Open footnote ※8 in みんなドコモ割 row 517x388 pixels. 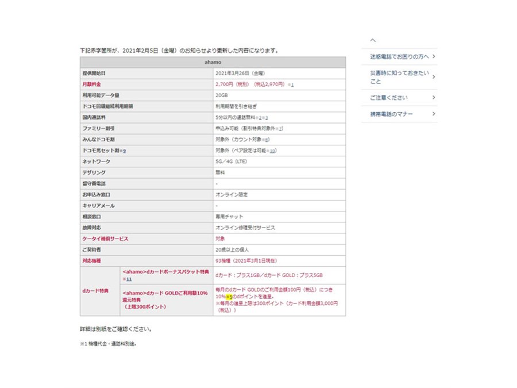coord(265,140)
